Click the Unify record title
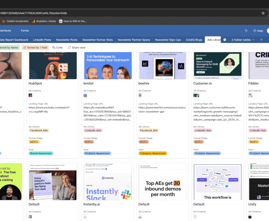The height and width of the screenshot is (221, 269). pyautogui.click(x=252, y=204)
